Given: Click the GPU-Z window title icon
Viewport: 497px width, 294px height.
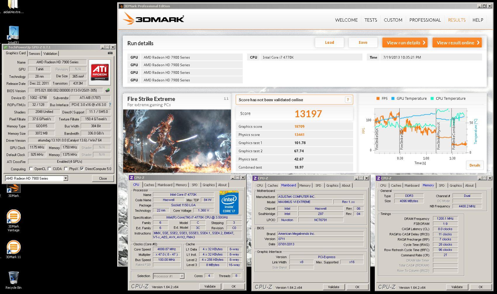Looking at the screenshot, I should tap(5, 47).
